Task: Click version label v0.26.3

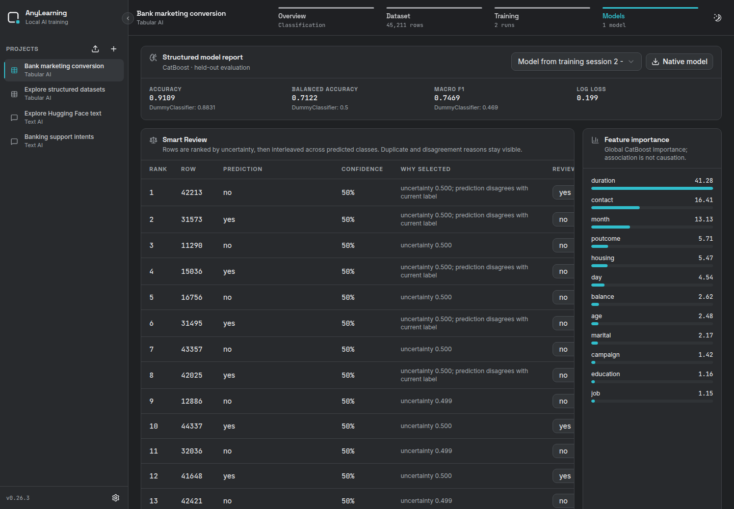Action: tap(18, 498)
